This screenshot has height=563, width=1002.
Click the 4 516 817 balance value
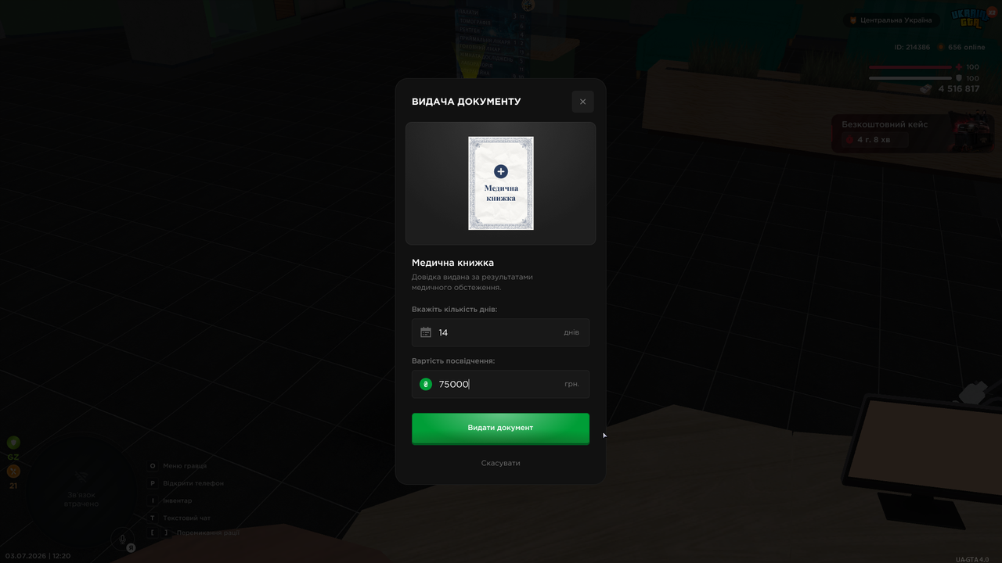click(959, 89)
